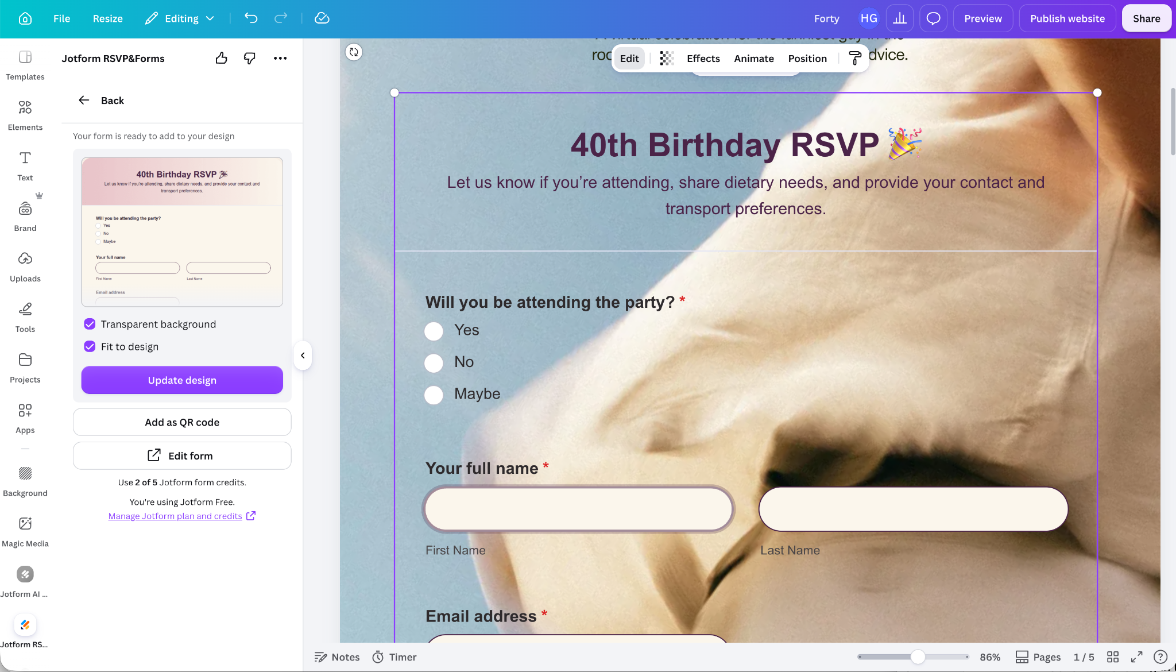Redo the last action

281,18
